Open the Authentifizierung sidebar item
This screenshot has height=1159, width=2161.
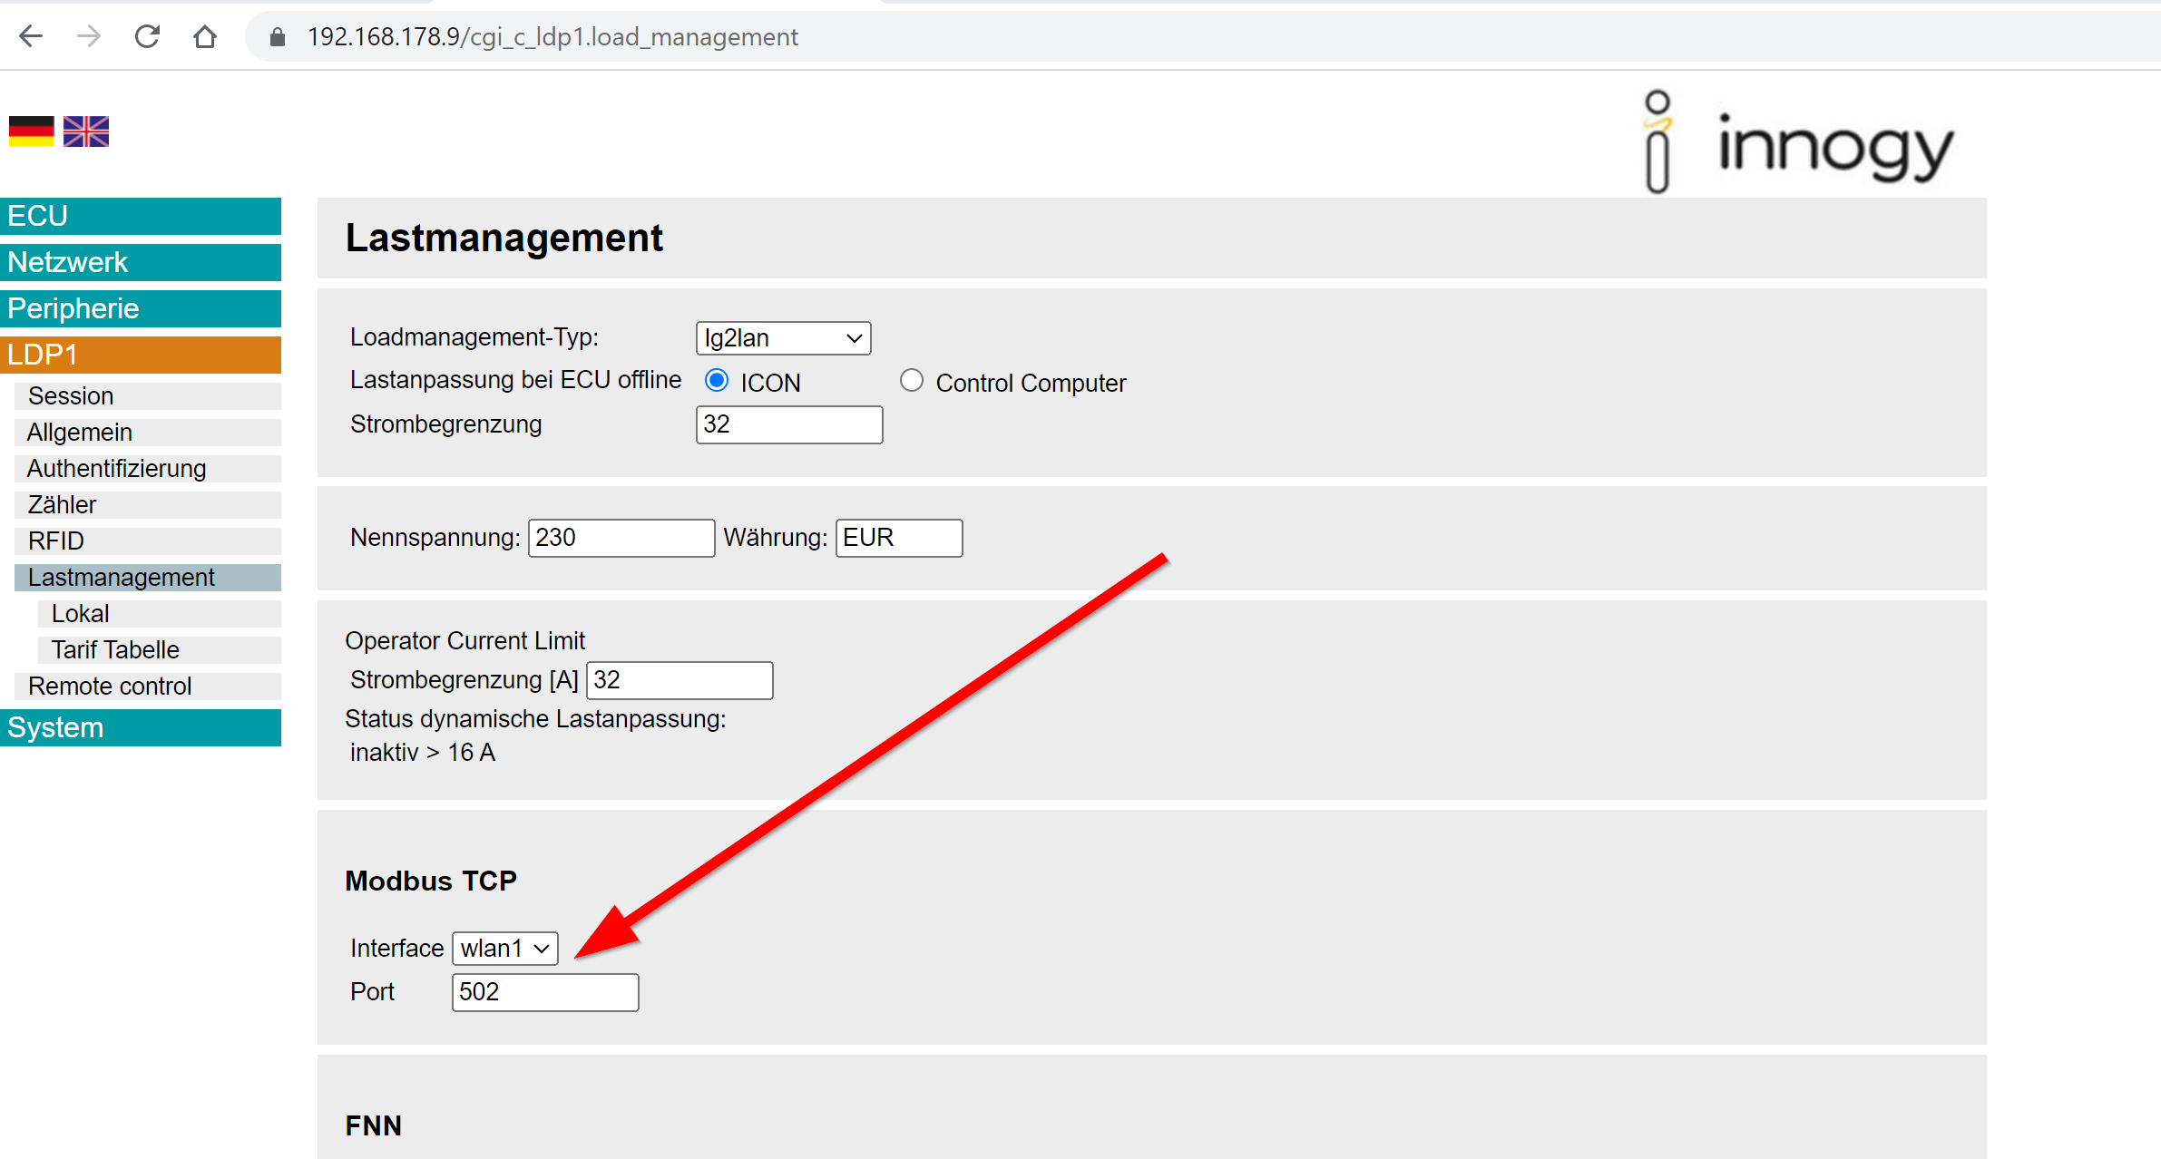117,468
